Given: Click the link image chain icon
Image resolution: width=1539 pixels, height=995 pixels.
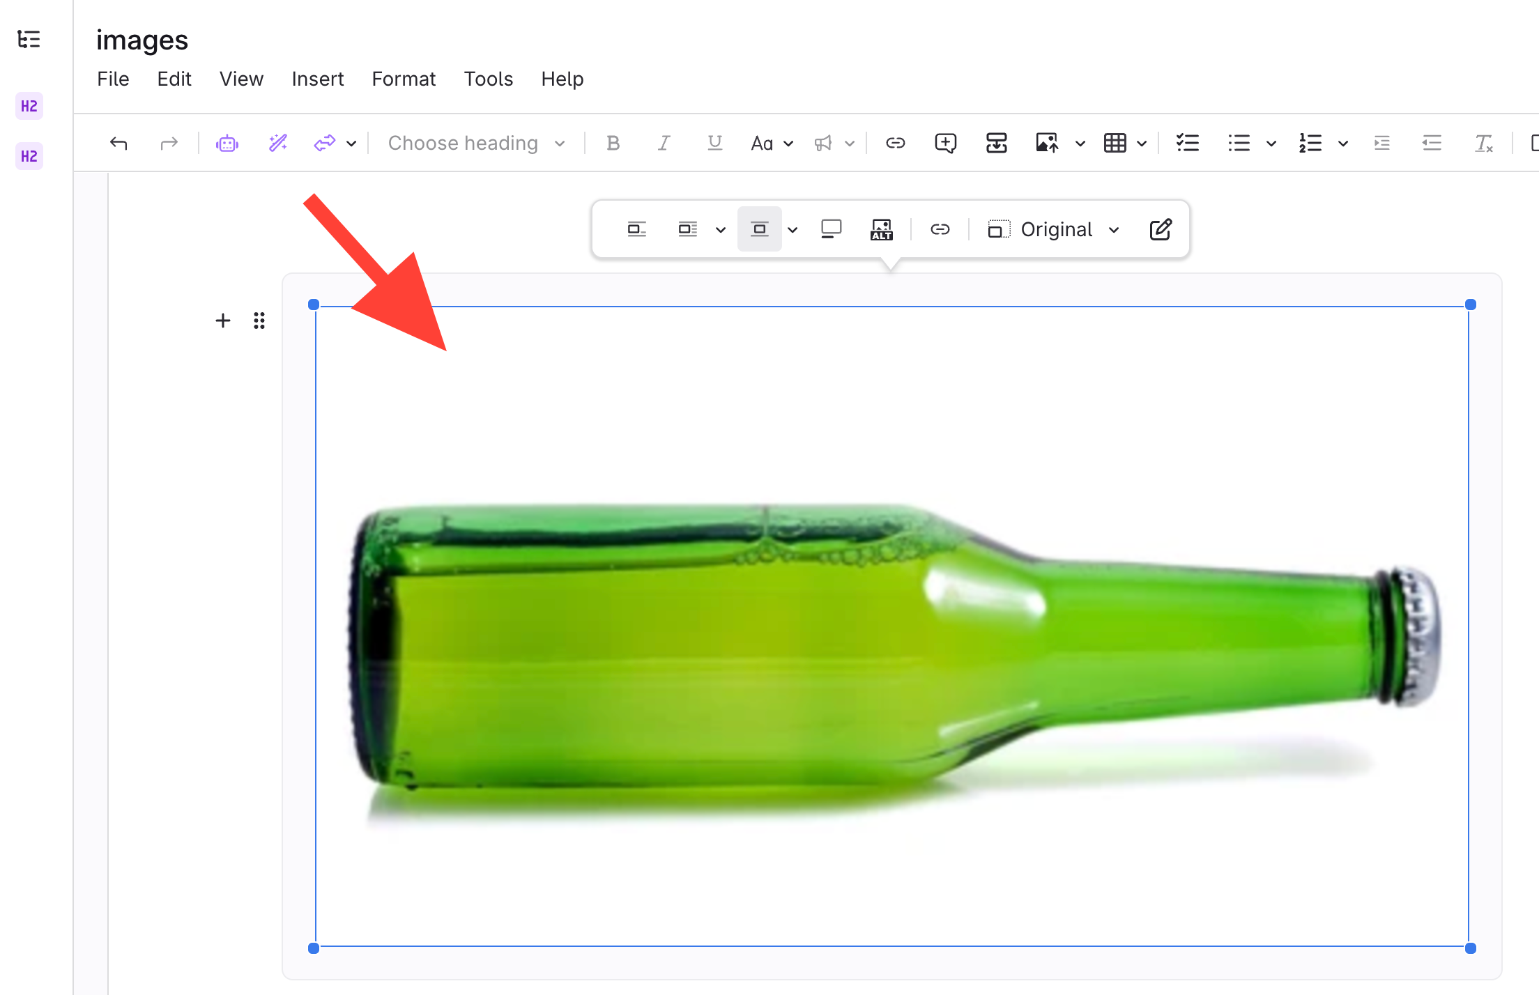Looking at the screenshot, I should 940,229.
